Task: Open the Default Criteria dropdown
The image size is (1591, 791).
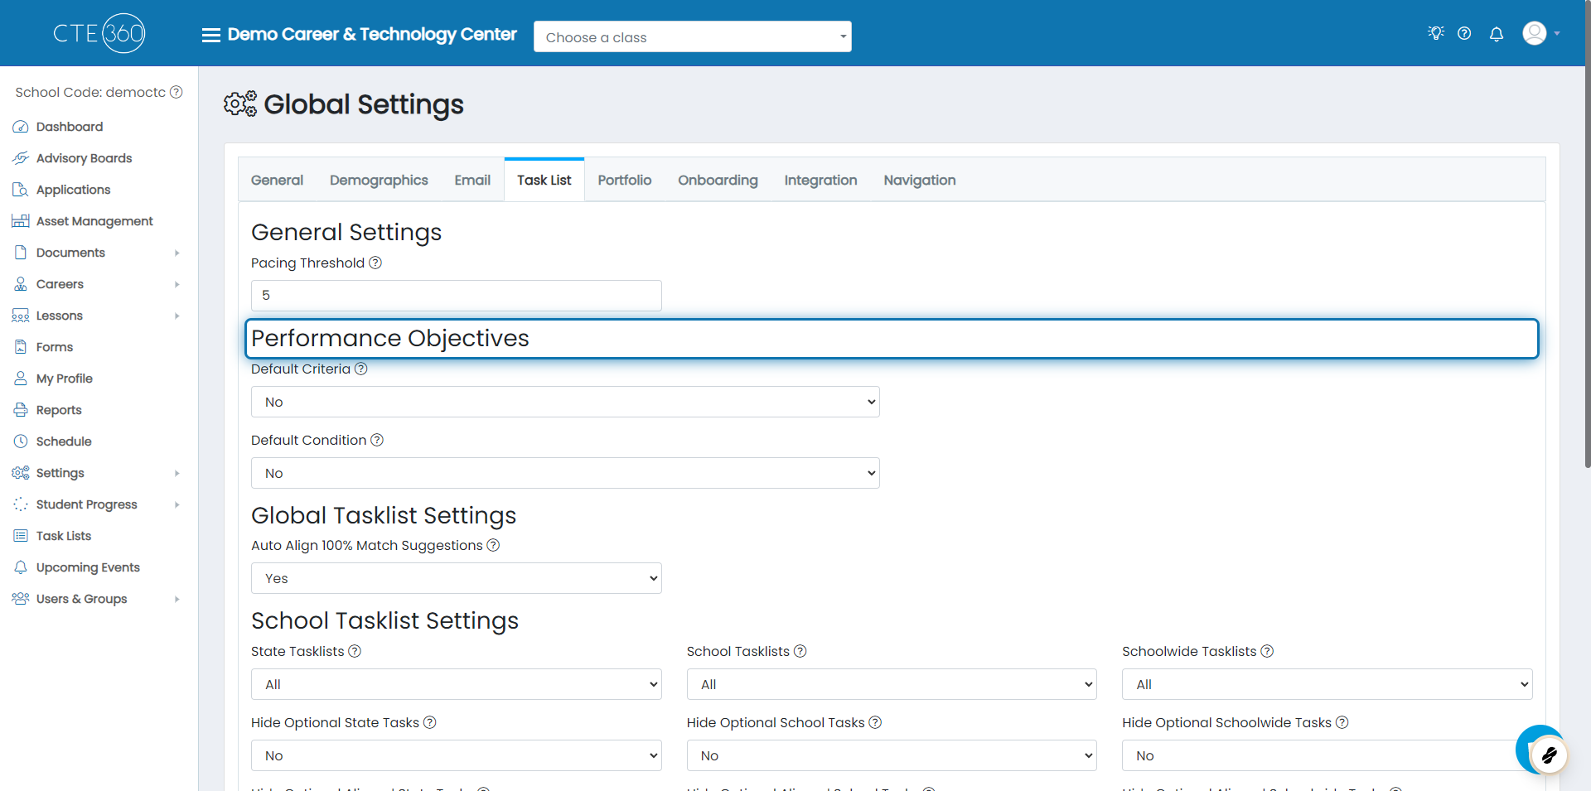Action: click(565, 402)
